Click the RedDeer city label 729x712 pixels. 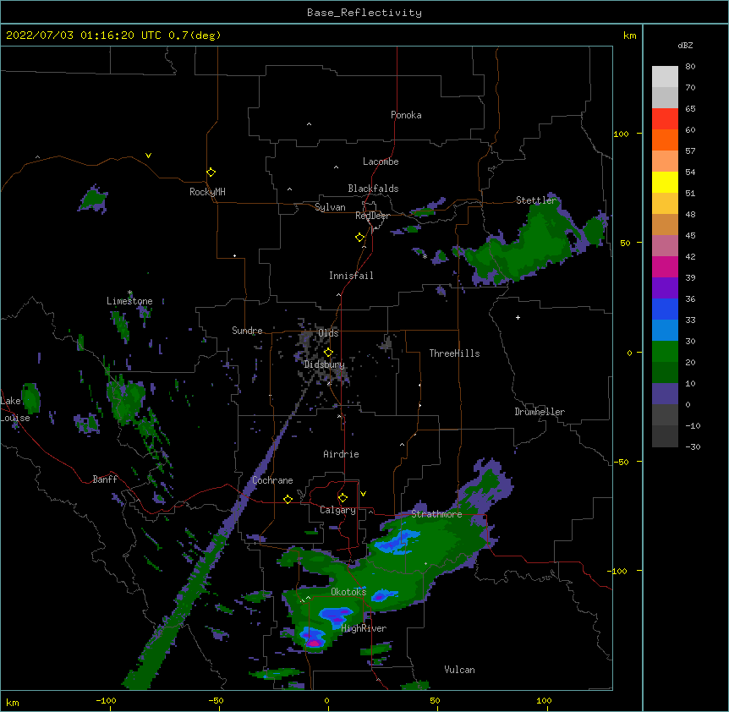pos(372,216)
